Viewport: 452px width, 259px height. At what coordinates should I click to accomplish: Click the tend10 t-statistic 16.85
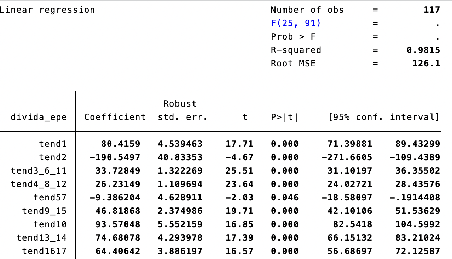coord(239,224)
